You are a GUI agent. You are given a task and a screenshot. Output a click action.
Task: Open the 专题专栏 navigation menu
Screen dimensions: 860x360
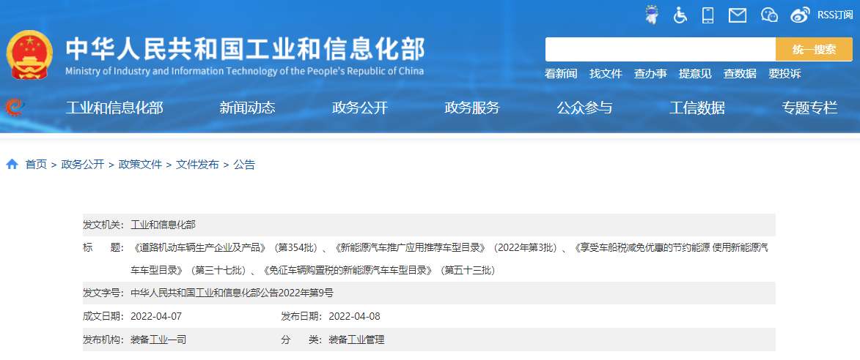[809, 108]
